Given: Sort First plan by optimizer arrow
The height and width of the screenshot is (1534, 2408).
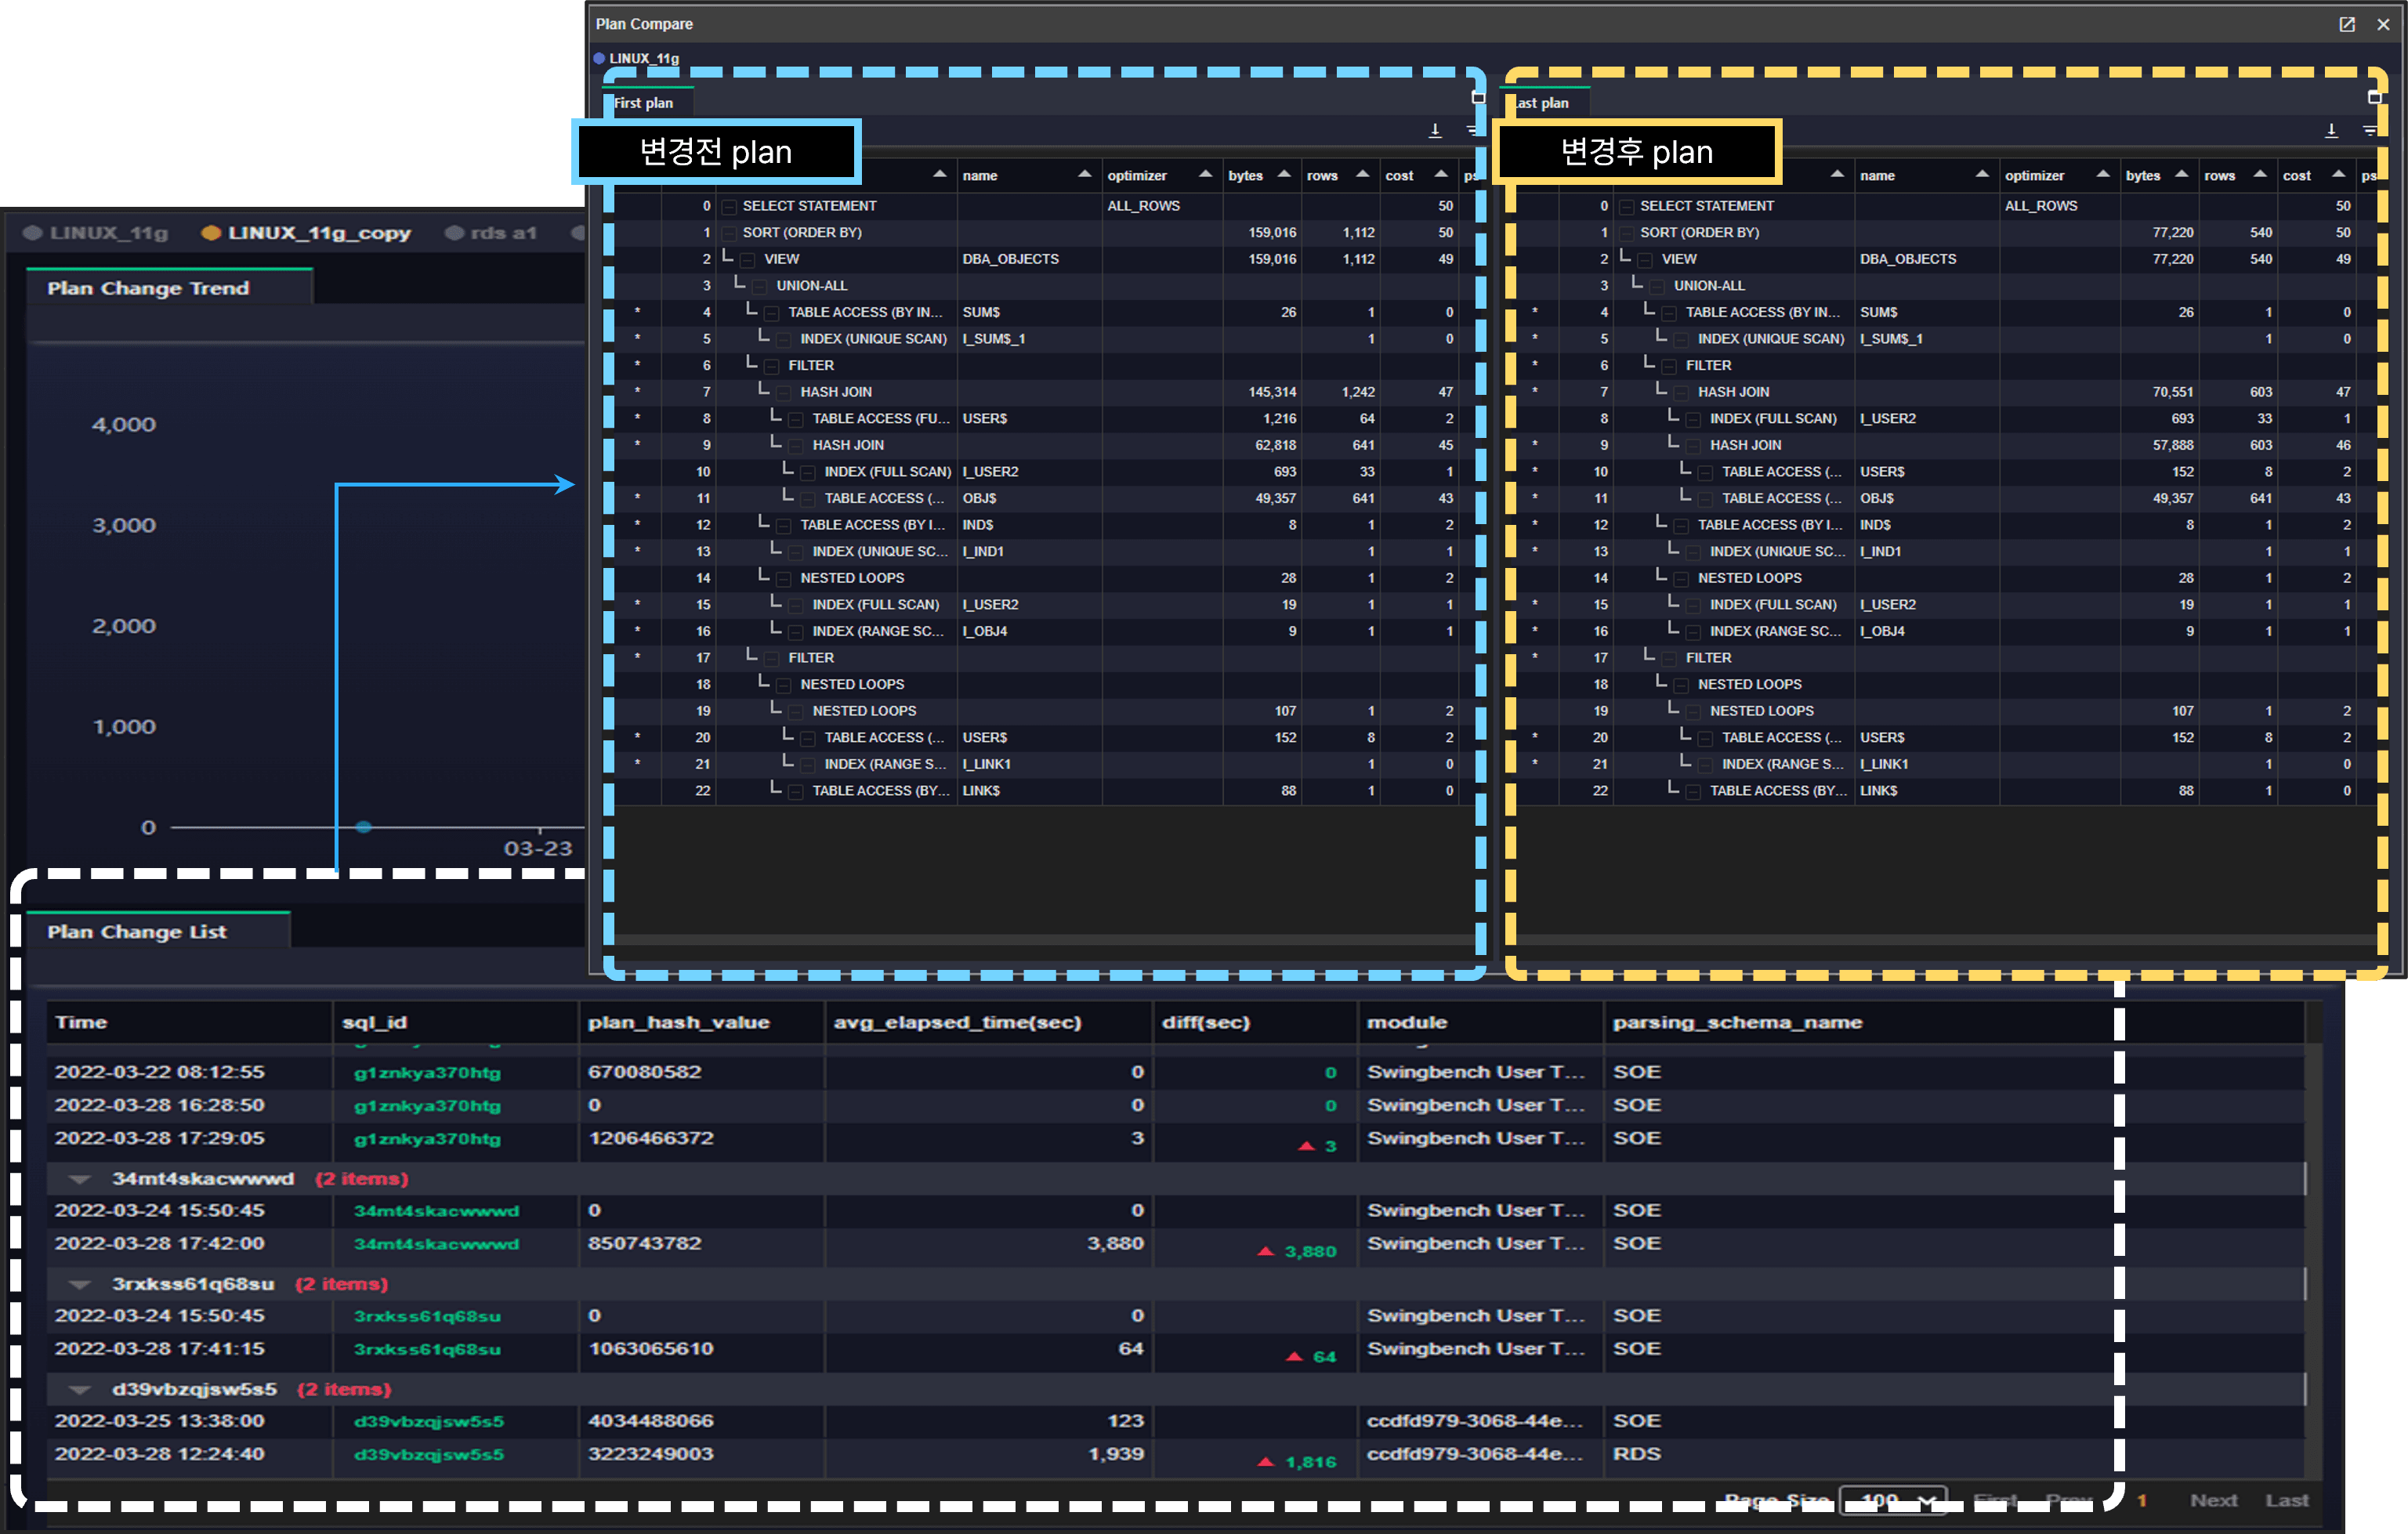Looking at the screenshot, I should tap(1205, 174).
